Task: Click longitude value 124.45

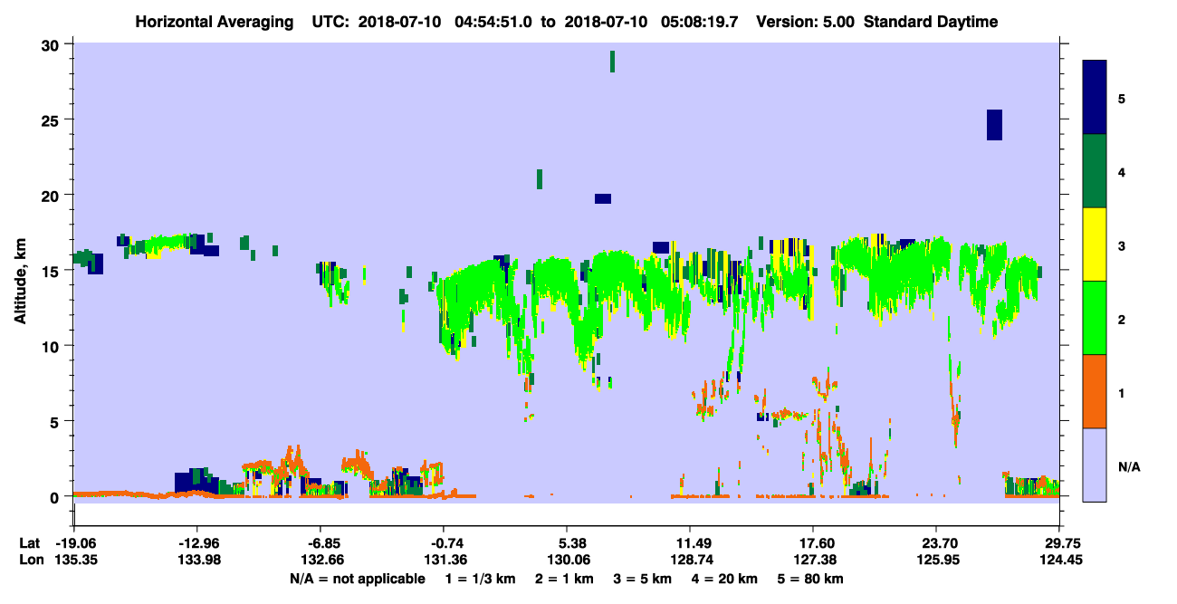Action: (1059, 560)
